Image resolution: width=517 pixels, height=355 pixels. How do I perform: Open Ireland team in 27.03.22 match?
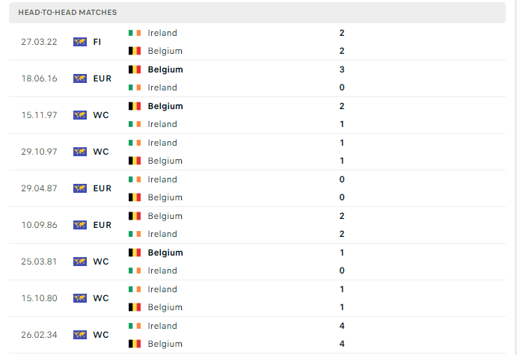click(x=162, y=33)
